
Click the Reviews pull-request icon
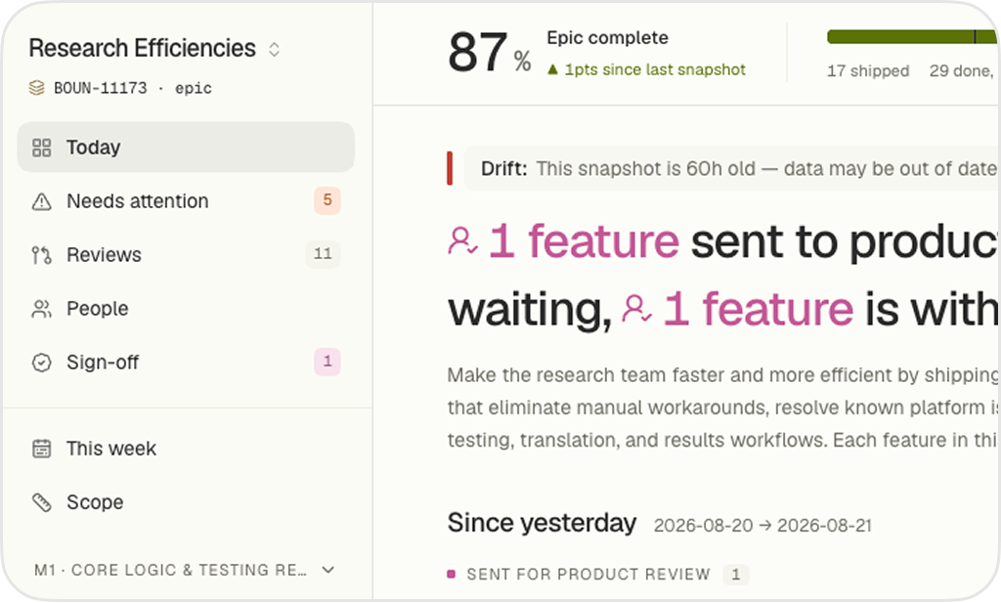41,255
